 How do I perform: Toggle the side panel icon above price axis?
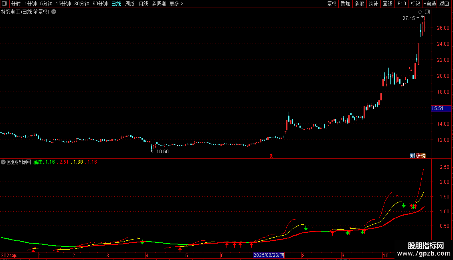pos(427,12)
